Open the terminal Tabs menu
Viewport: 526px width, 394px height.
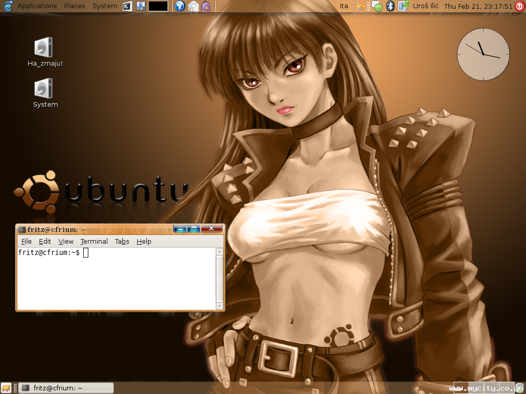[x=122, y=241]
